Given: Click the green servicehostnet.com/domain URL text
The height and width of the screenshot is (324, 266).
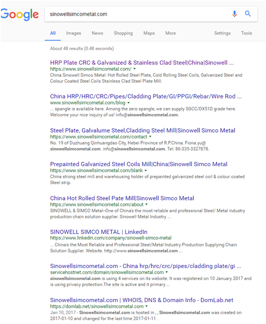Looking at the screenshot, I should (107, 272).
